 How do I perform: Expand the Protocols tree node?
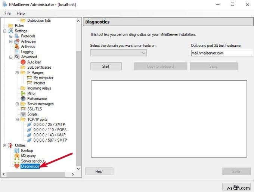11,36
